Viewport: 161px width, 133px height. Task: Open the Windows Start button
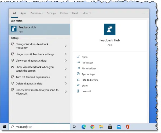tap(4, 127)
